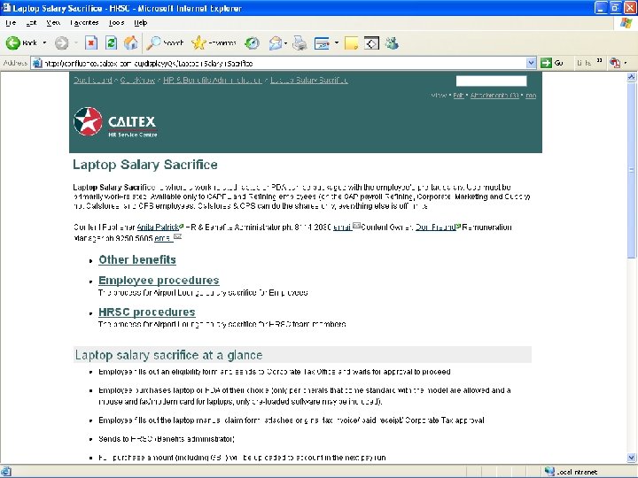Click the page icon in address bar
This screenshot has height=478, width=638.
[x=37, y=63]
